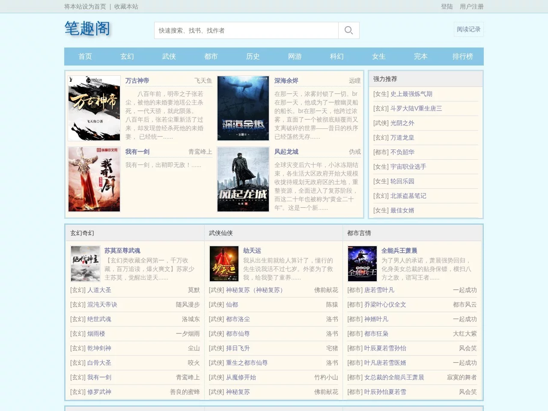Click the 万古神帝 title link
The height and width of the screenshot is (411, 548).
click(137, 80)
